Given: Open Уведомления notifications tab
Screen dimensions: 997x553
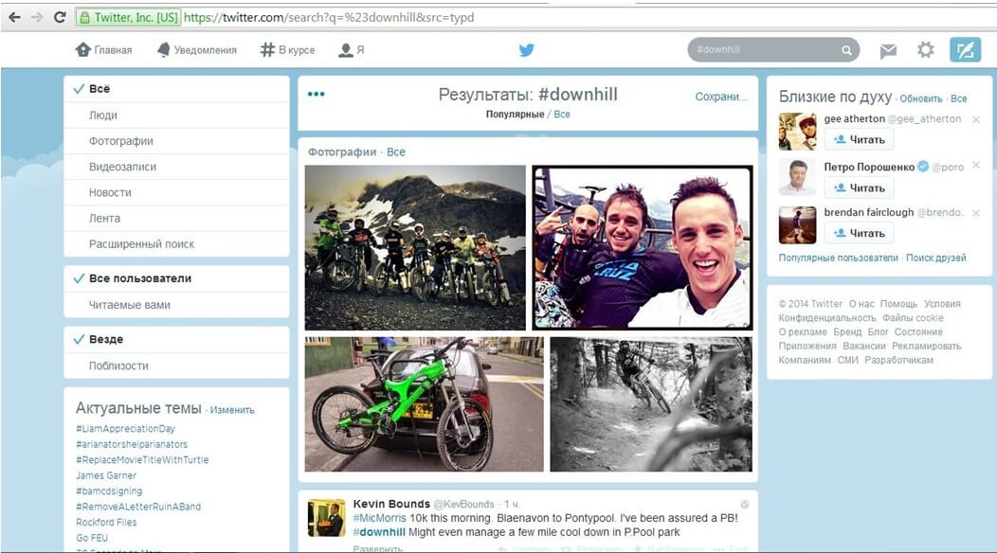Looking at the screenshot, I should (x=196, y=49).
